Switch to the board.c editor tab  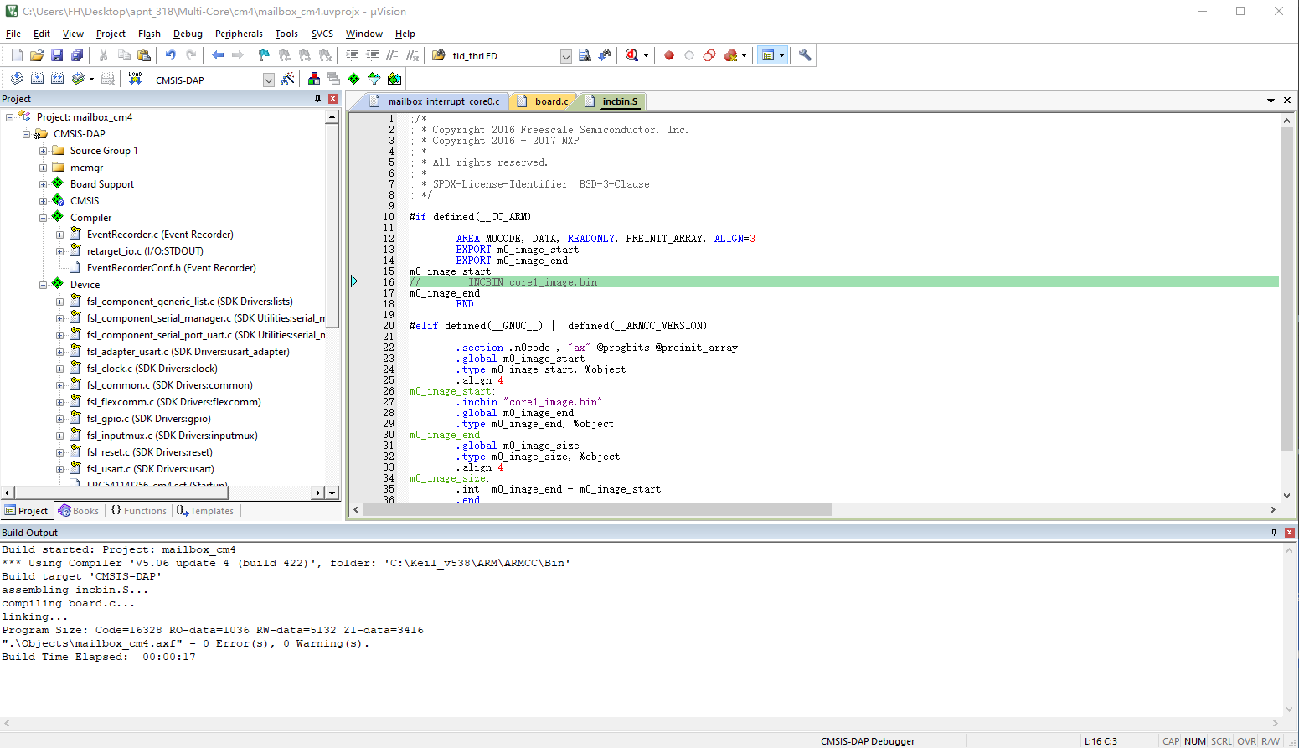click(550, 101)
